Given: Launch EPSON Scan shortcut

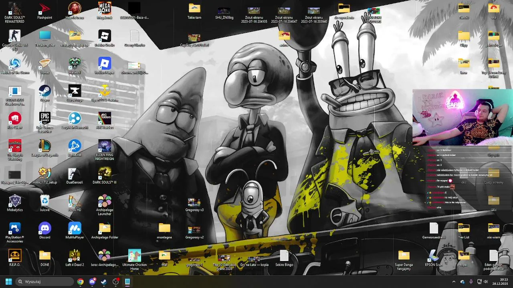Looking at the screenshot, I should [434, 258].
